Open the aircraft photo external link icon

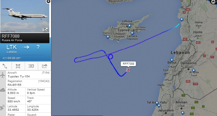coord(45,30)
